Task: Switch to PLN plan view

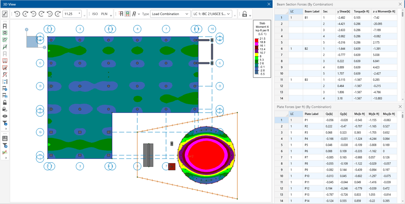Action: [104, 14]
